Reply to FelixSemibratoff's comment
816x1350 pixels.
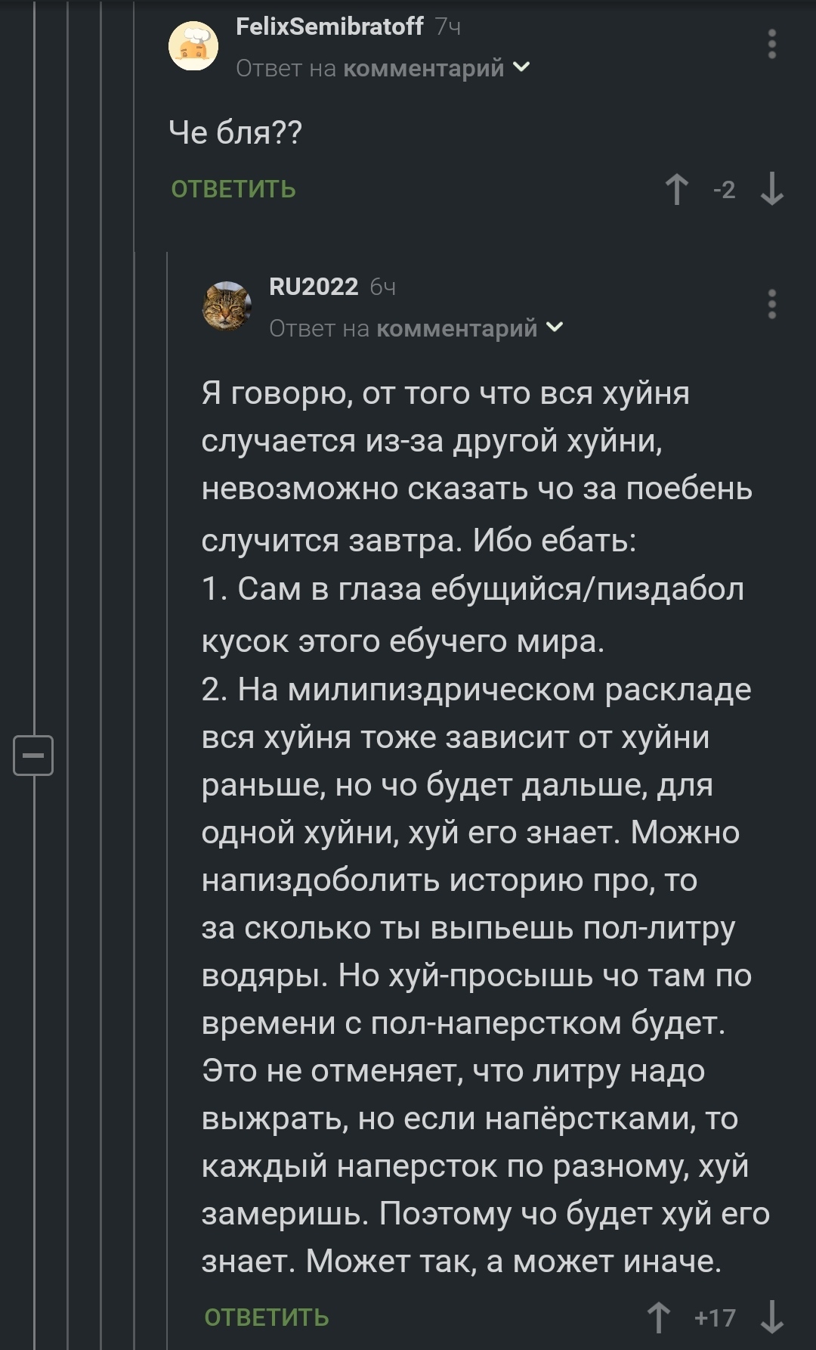[x=233, y=189]
